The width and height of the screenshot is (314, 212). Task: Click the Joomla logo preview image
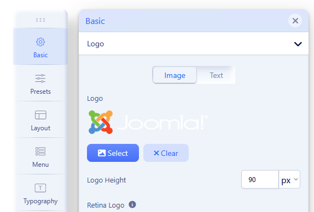coord(148,122)
